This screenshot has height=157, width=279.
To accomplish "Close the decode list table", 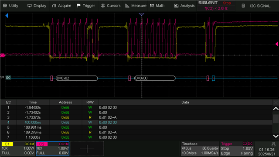I will (276, 102).
